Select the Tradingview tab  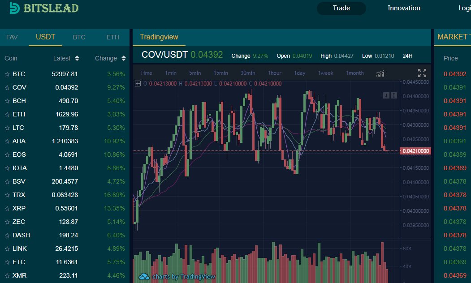point(159,37)
